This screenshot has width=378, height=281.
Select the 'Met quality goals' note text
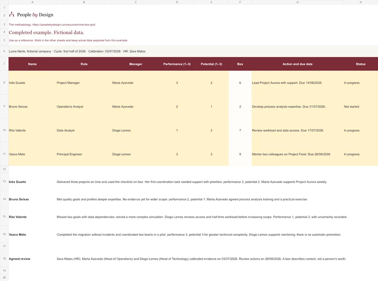(182, 199)
